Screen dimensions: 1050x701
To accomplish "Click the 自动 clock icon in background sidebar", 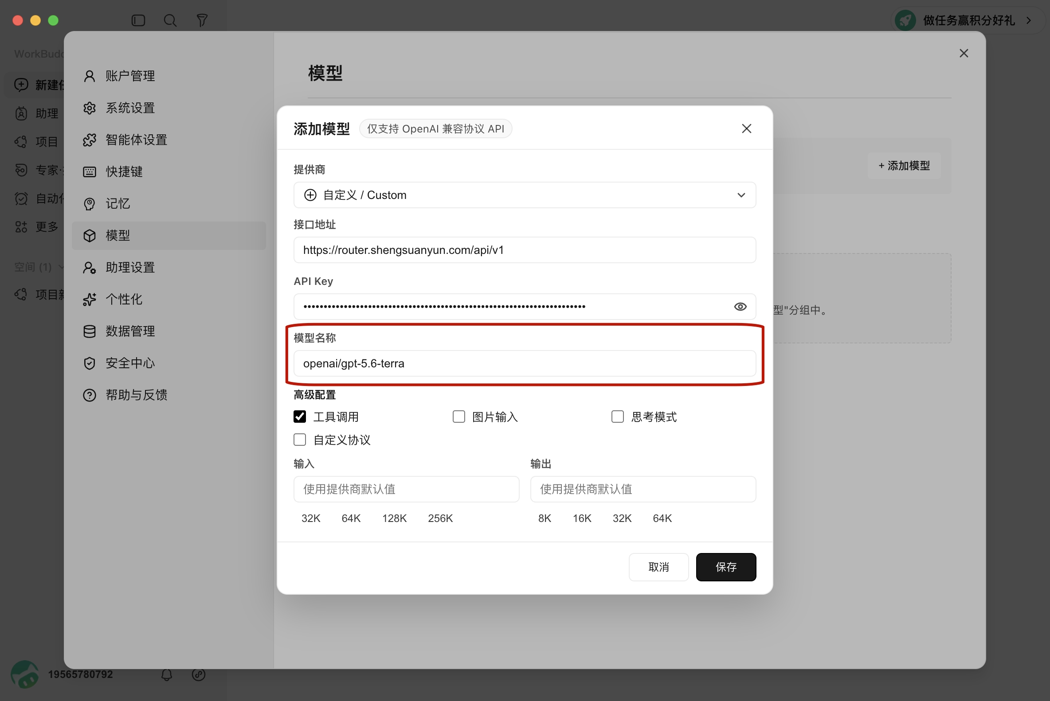I will coord(21,199).
